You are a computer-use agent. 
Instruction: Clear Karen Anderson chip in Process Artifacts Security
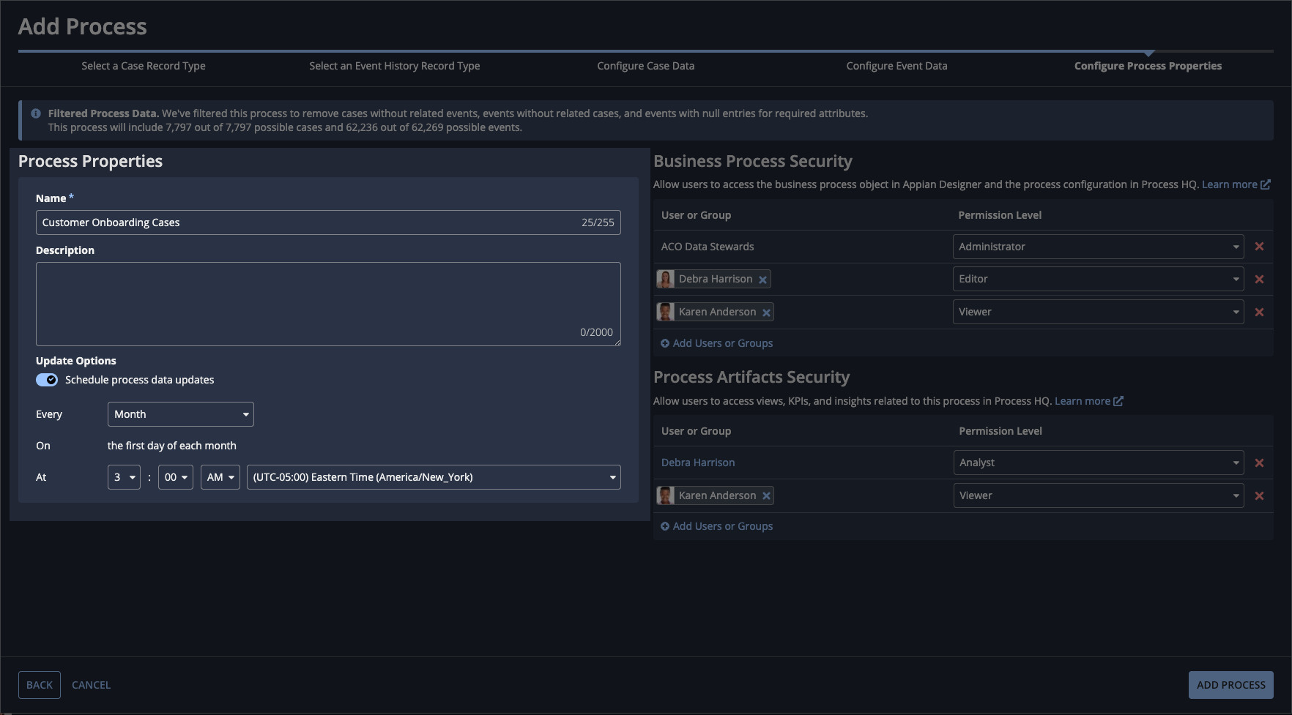(x=766, y=496)
